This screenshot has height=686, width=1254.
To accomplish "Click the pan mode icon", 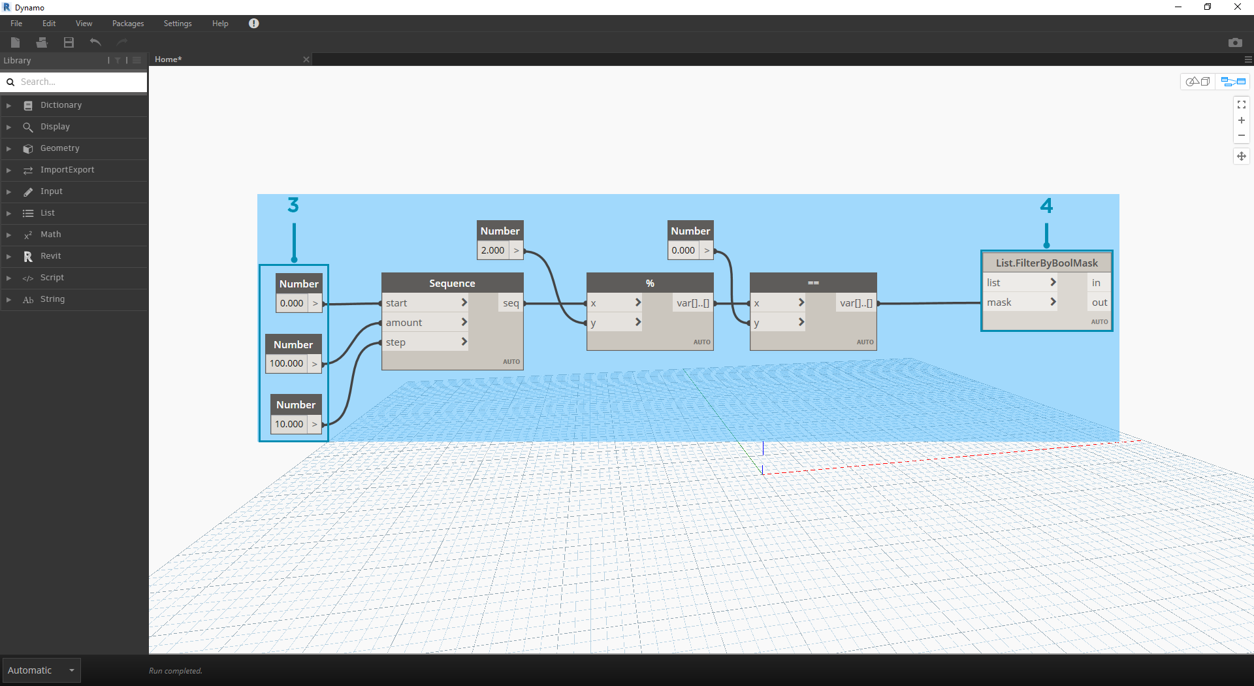I will pos(1241,156).
